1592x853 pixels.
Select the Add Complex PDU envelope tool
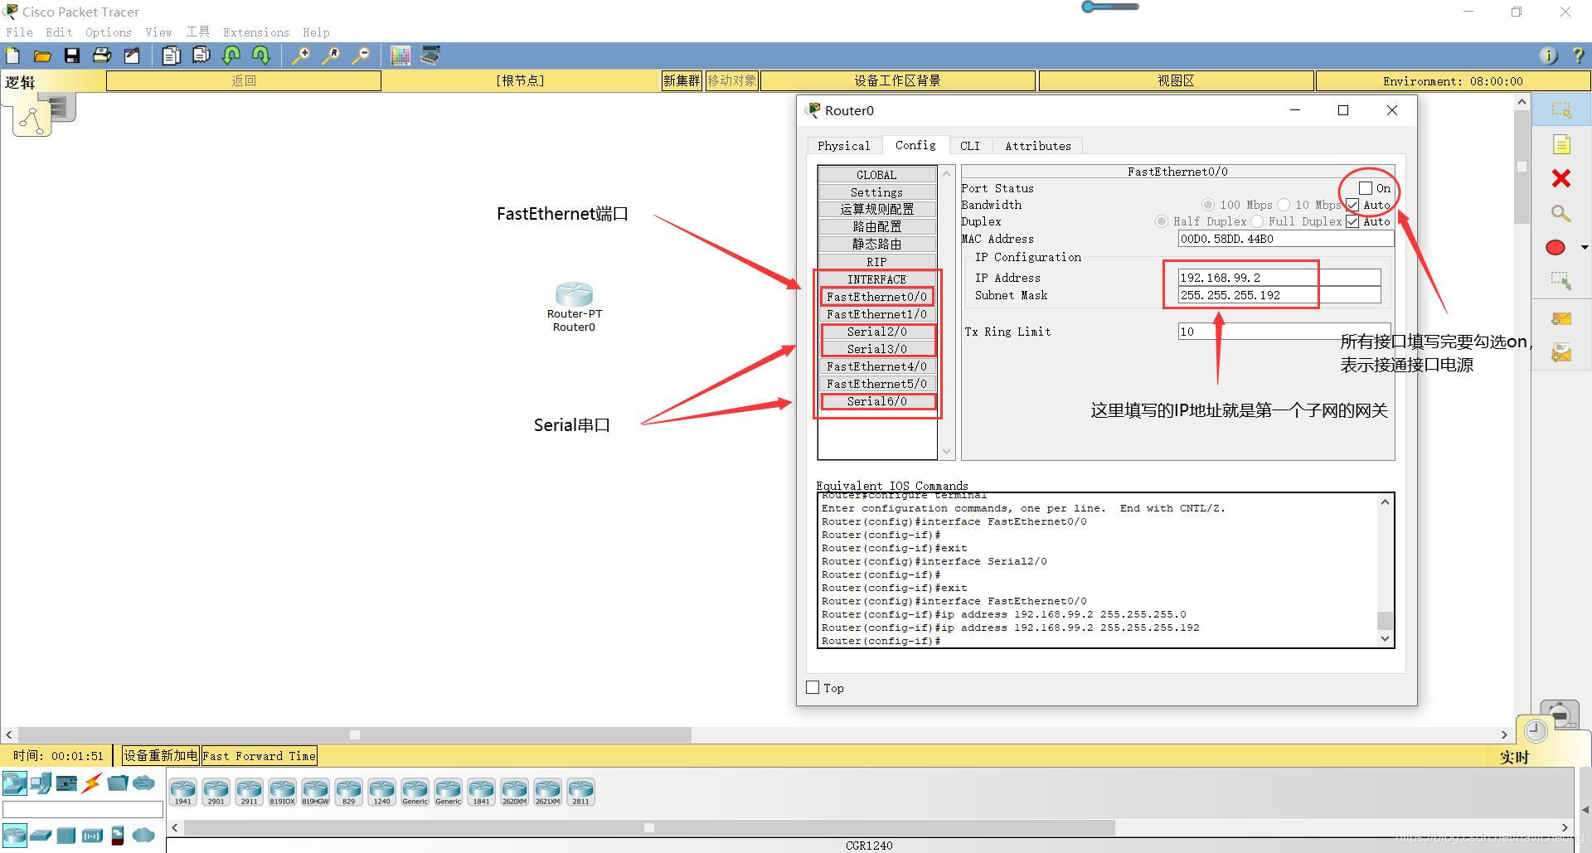(x=1561, y=353)
